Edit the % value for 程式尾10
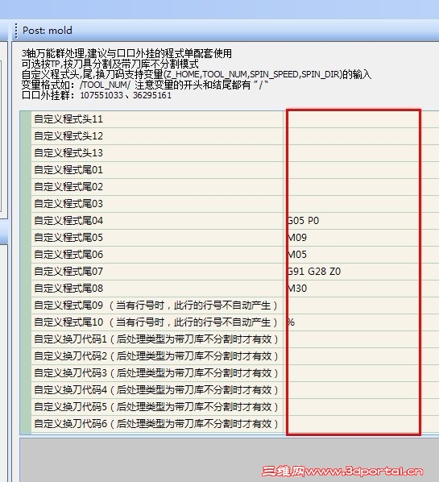This screenshot has width=439, height=482. click(x=362, y=322)
